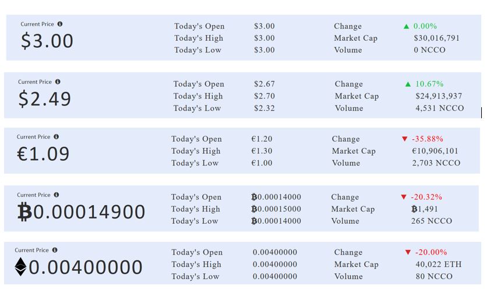497x296 pixels.
Task: Click the large Bitcoin symbol before 0.00014900
Action: point(24,213)
